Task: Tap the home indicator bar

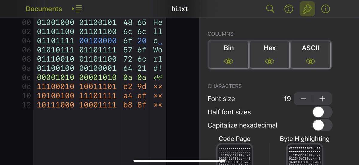Action: click(180, 161)
